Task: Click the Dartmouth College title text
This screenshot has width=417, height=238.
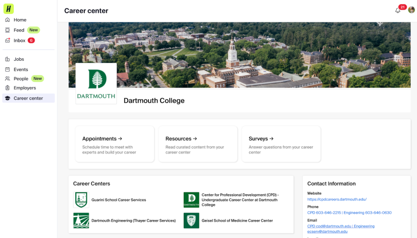Action: pyautogui.click(x=154, y=100)
